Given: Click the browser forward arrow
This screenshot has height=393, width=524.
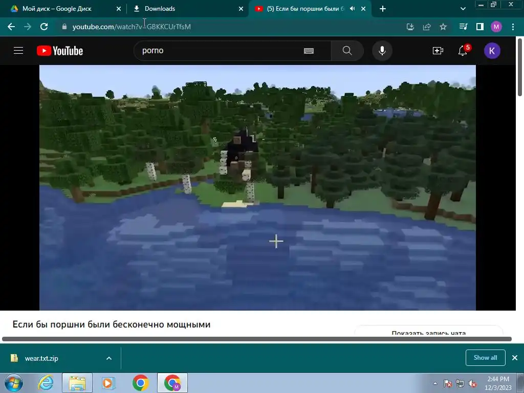Looking at the screenshot, I should 28,27.
